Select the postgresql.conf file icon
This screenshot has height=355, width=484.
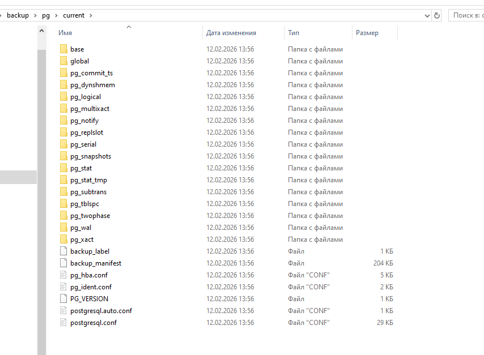click(x=63, y=323)
